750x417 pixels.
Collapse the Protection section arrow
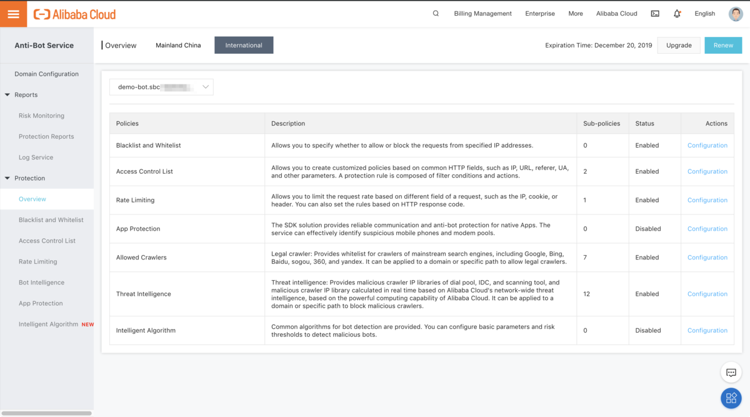coord(7,178)
